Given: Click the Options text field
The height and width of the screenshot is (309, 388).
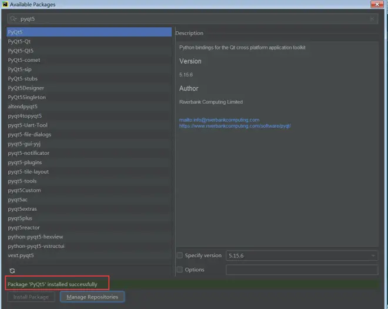Looking at the screenshot, I should click(302, 270).
